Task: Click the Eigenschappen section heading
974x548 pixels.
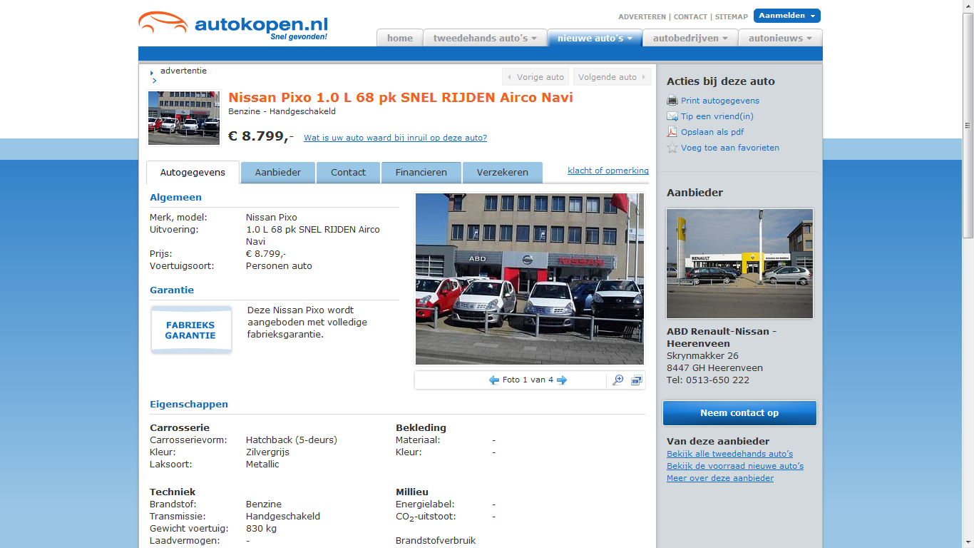Action: pyautogui.click(x=189, y=405)
